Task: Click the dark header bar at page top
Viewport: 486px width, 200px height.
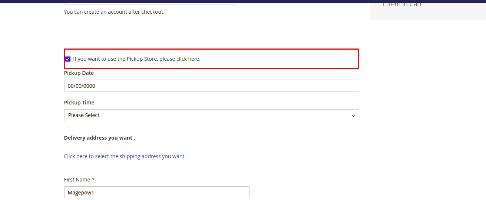Action: coord(243,1)
